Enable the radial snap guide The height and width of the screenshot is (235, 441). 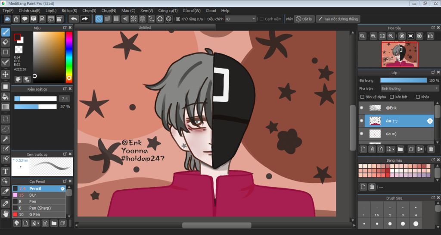(134, 19)
